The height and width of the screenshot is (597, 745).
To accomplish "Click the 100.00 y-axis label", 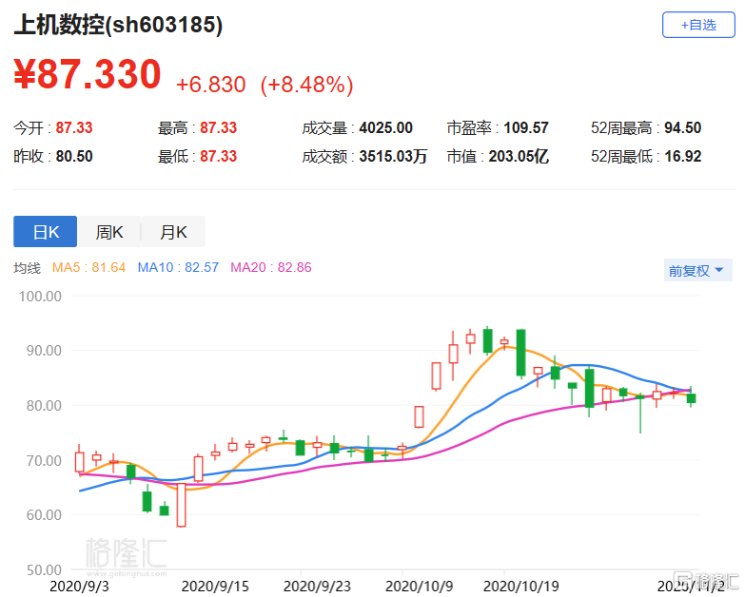I will click(x=40, y=297).
